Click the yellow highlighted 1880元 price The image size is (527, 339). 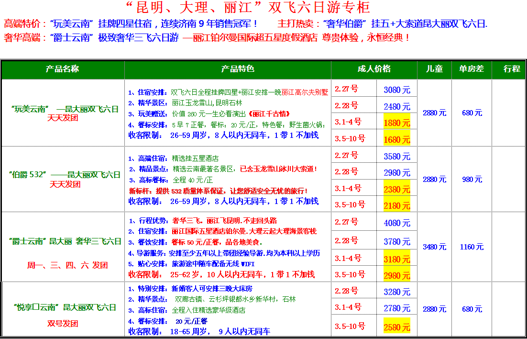[x=397, y=123]
